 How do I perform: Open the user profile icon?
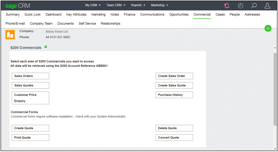[x=267, y=6]
